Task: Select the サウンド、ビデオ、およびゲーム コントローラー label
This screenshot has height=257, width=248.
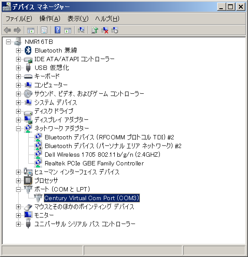Action: tap(89, 94)
